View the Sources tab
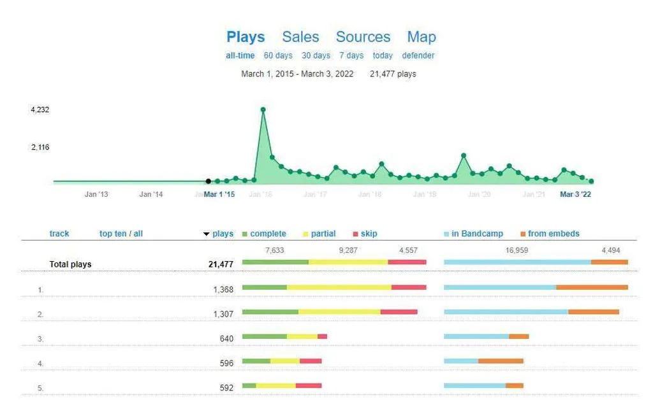Screen dimensions: 653x400 tap(363, 37)
